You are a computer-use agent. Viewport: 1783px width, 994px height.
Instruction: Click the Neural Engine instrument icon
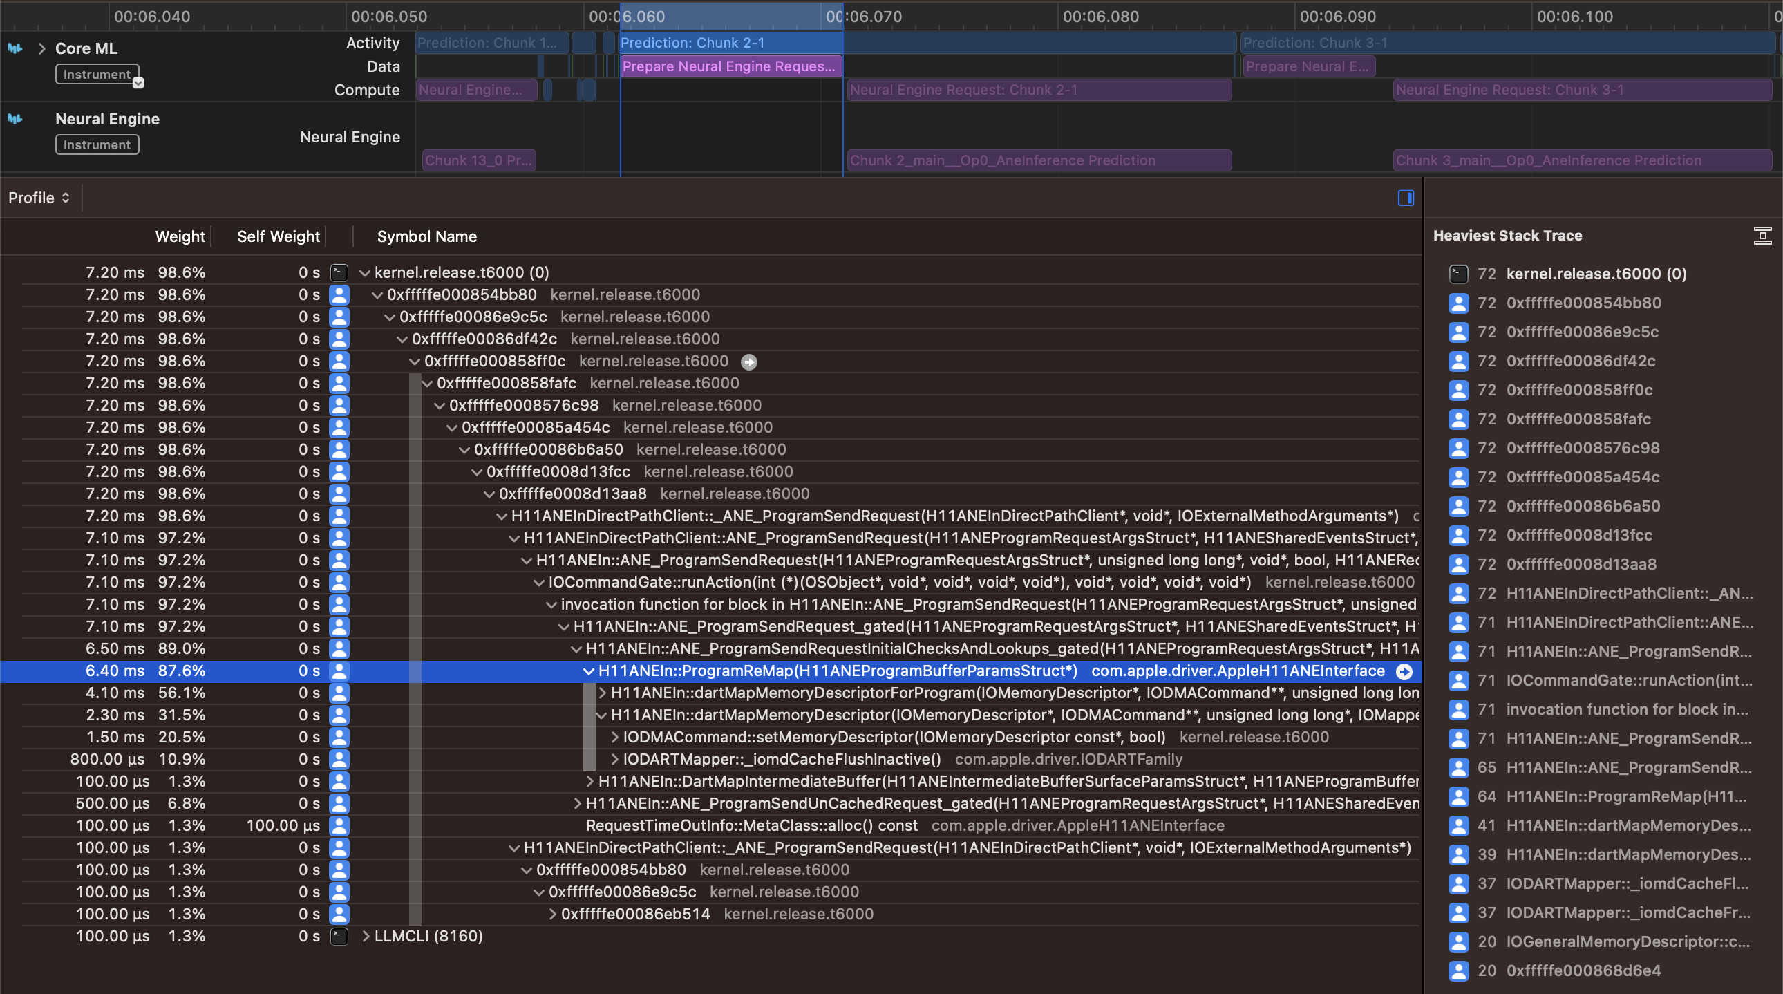pos(15,119)
